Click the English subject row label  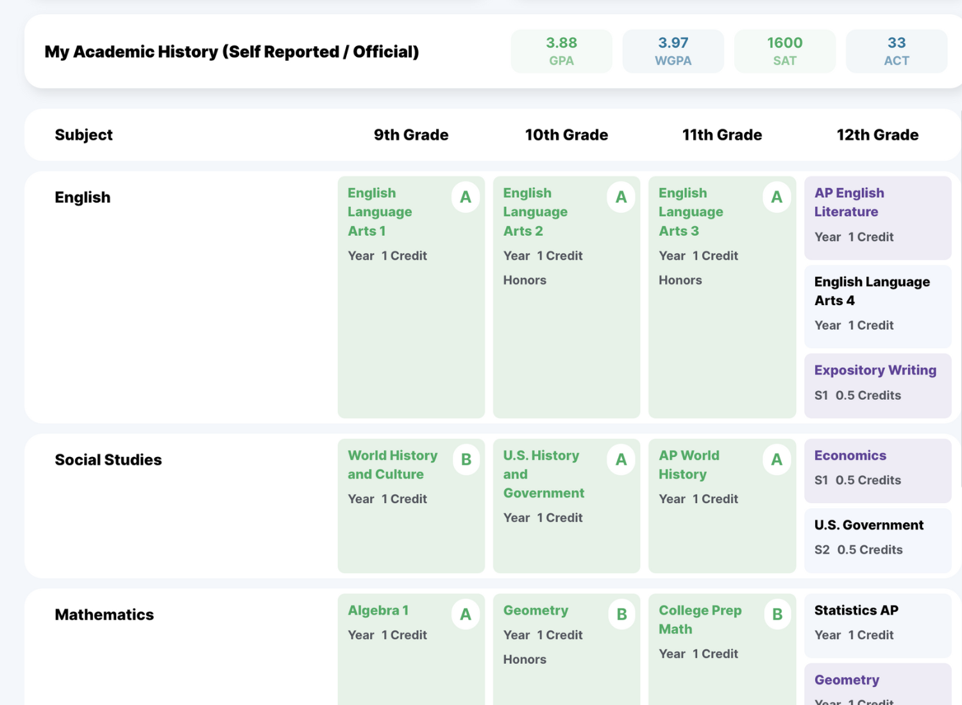pos(83,197)
